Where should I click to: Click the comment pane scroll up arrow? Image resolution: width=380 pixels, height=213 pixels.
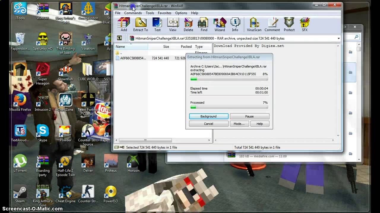(338, 46)
